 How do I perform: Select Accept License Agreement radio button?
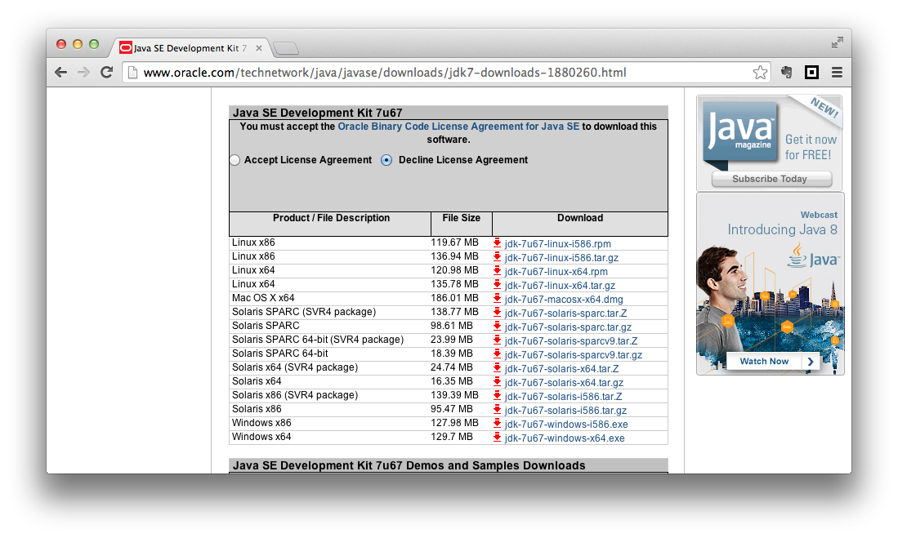pos(235,160)
